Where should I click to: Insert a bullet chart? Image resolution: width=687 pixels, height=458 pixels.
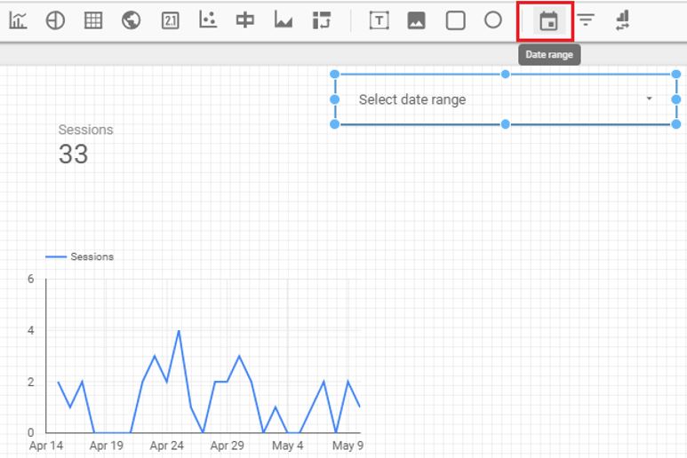pos(245,20)
